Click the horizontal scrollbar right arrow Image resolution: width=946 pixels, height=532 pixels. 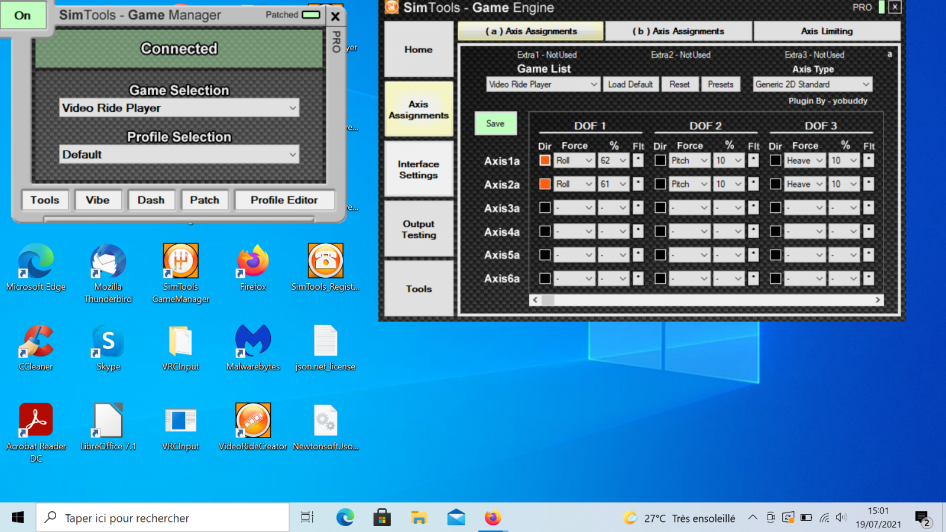(878, 300)
